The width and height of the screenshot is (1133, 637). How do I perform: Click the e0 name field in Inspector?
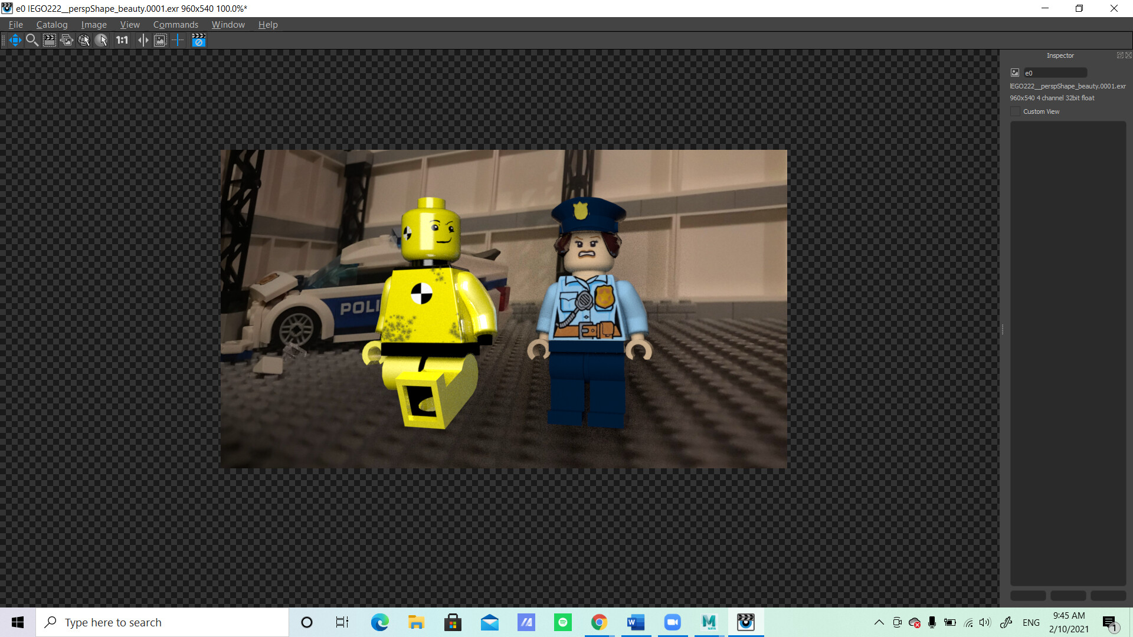pyautogui.click(x=1055, y=73)
